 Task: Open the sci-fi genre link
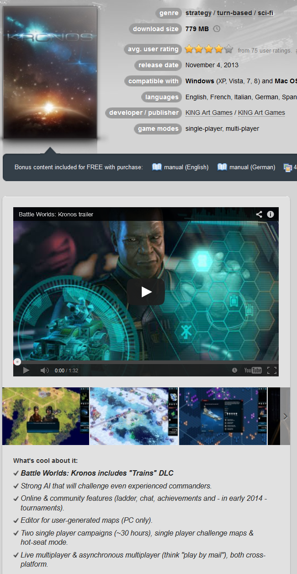(265, 13)
